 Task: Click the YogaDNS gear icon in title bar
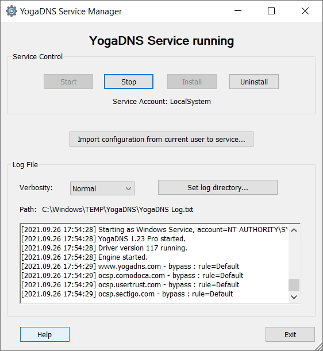coord(11,11)
